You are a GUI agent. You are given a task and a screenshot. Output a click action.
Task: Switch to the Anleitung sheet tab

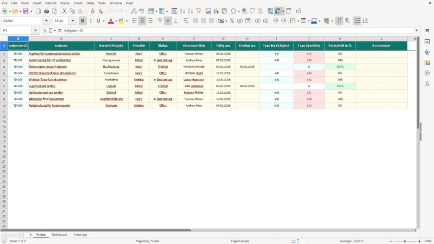click(80, 235)
